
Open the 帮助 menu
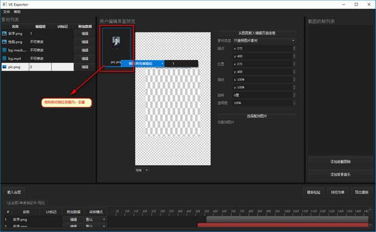click(x=18, y=12)
